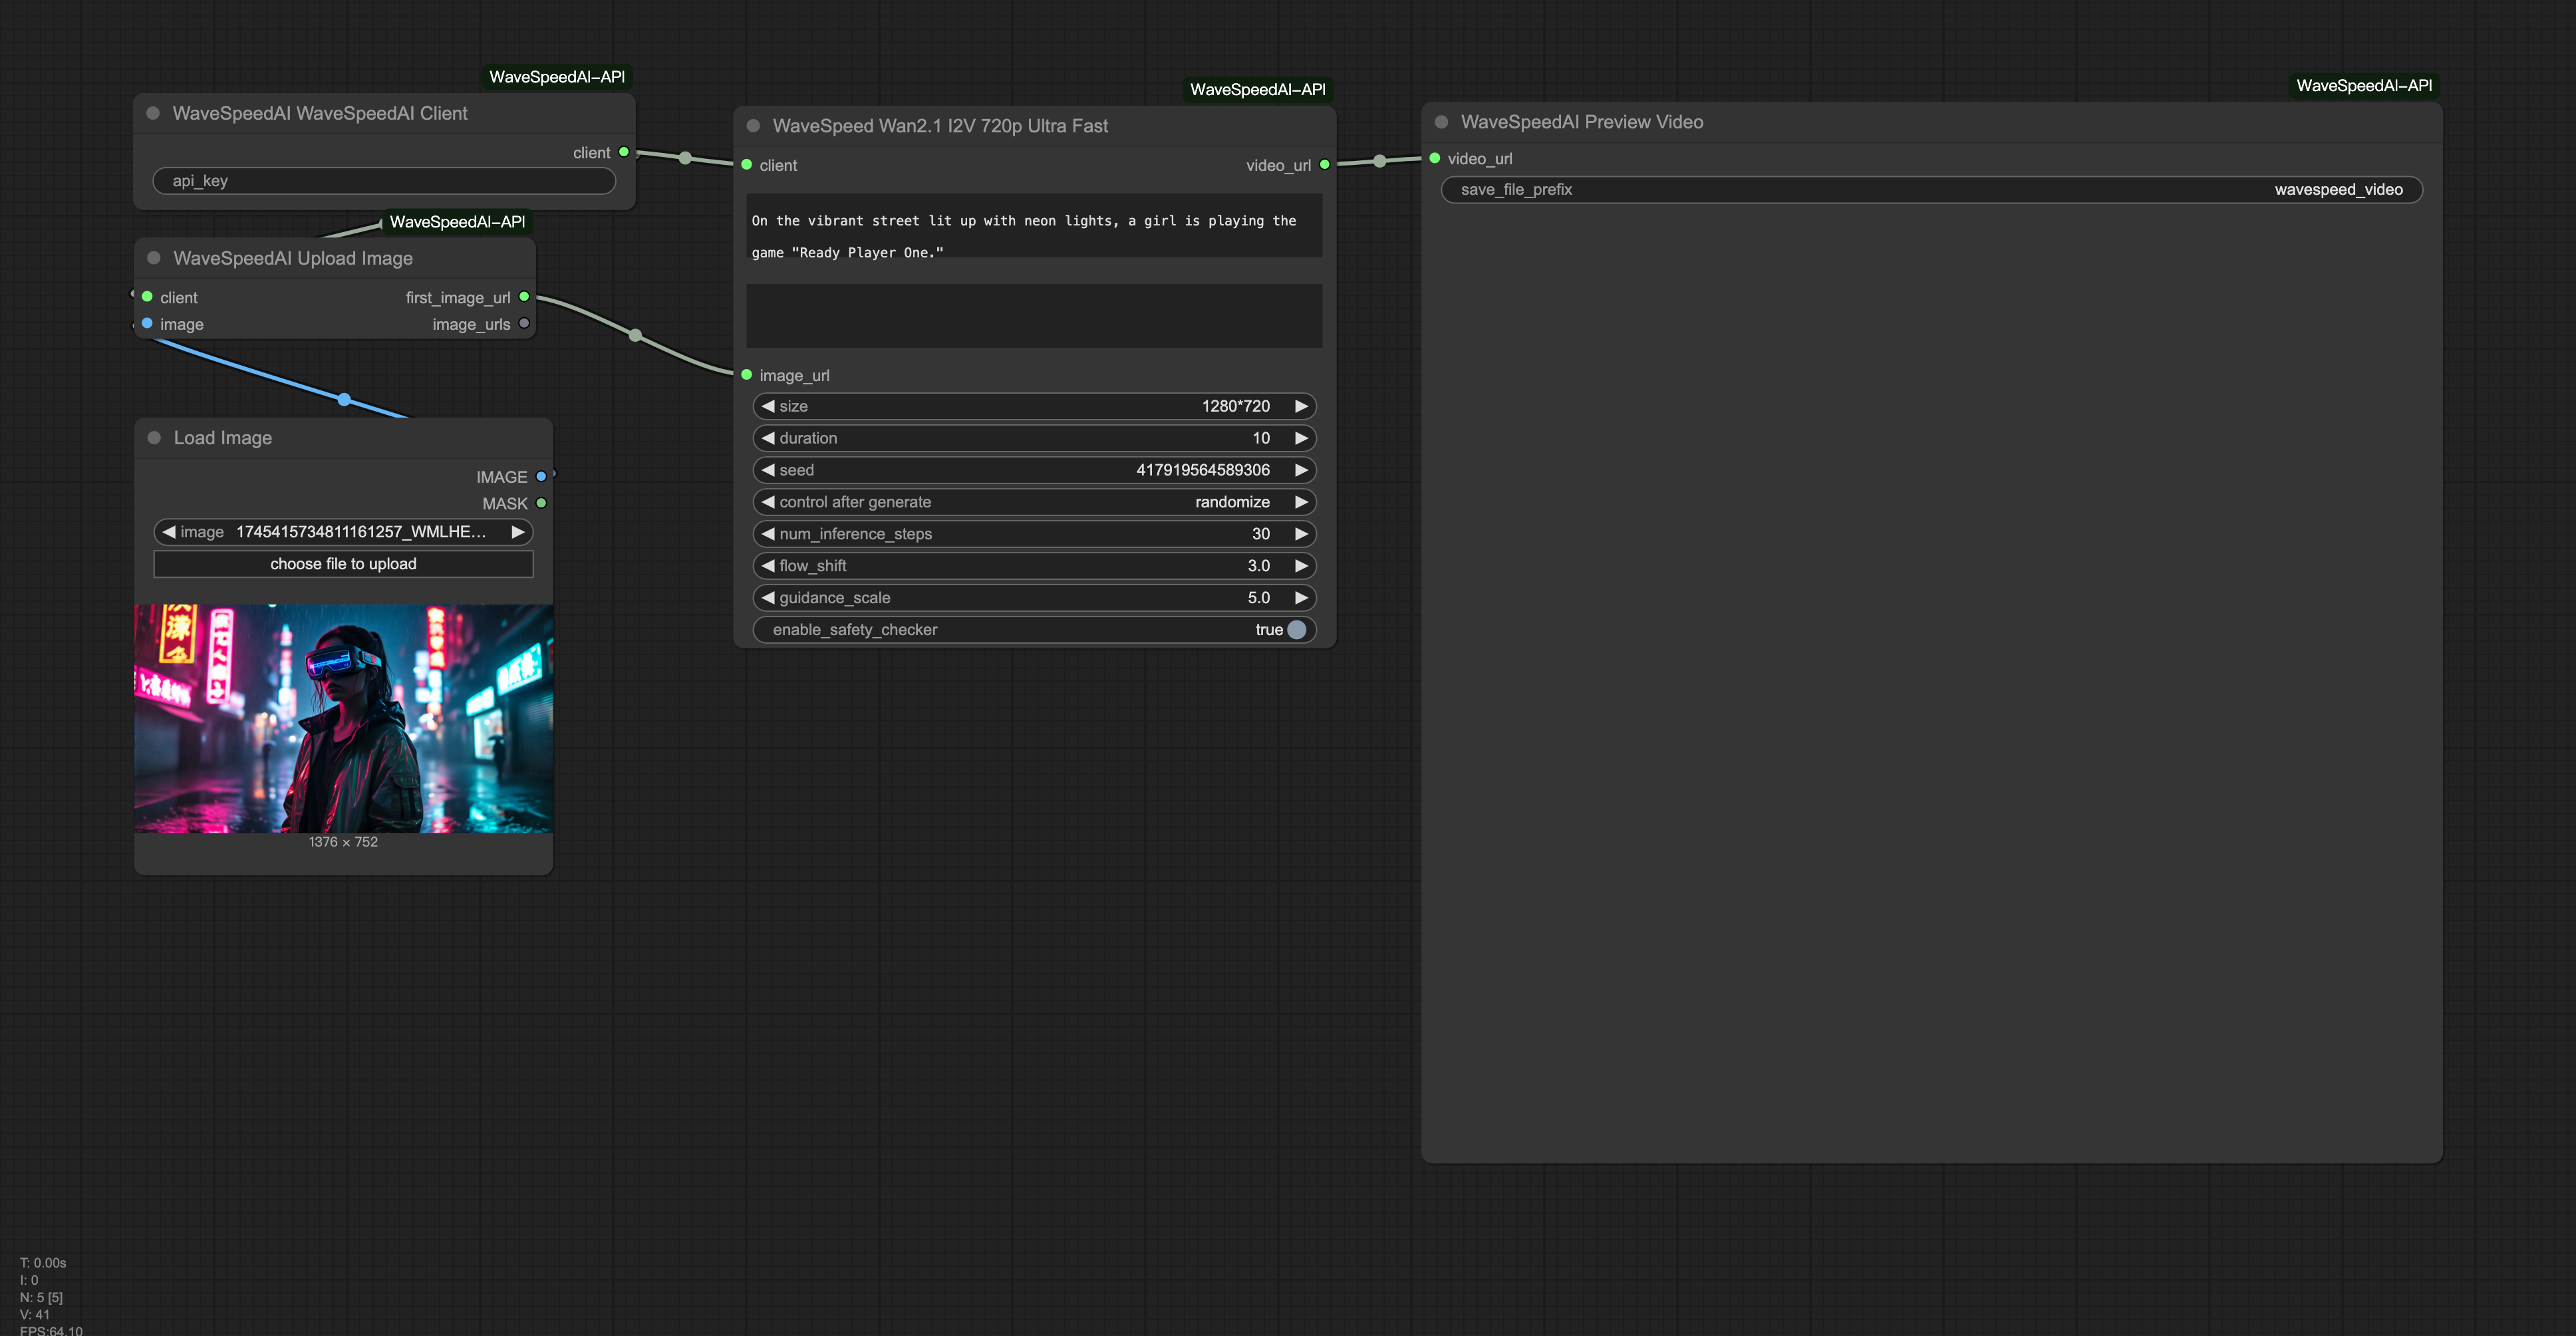Increment duration using its right arrow
Viewport: 2576px width, 1336px height.
[1301, 438]
